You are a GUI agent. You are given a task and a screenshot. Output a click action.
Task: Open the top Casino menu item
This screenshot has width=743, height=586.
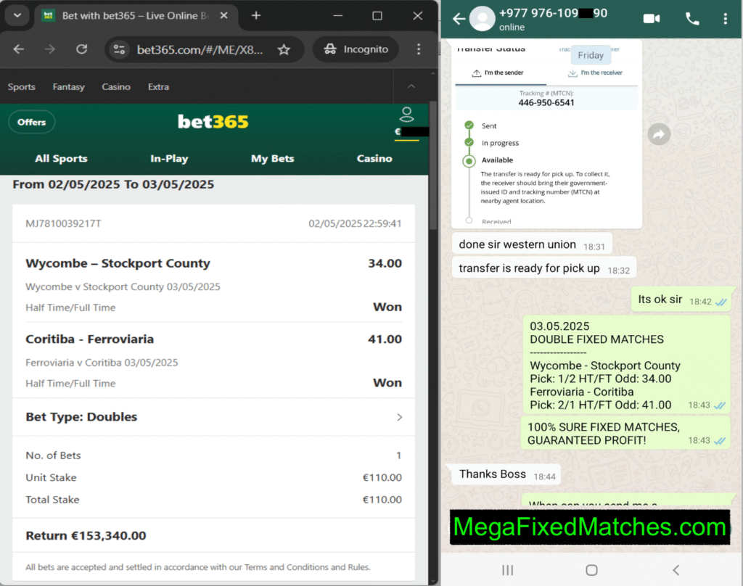116,87
